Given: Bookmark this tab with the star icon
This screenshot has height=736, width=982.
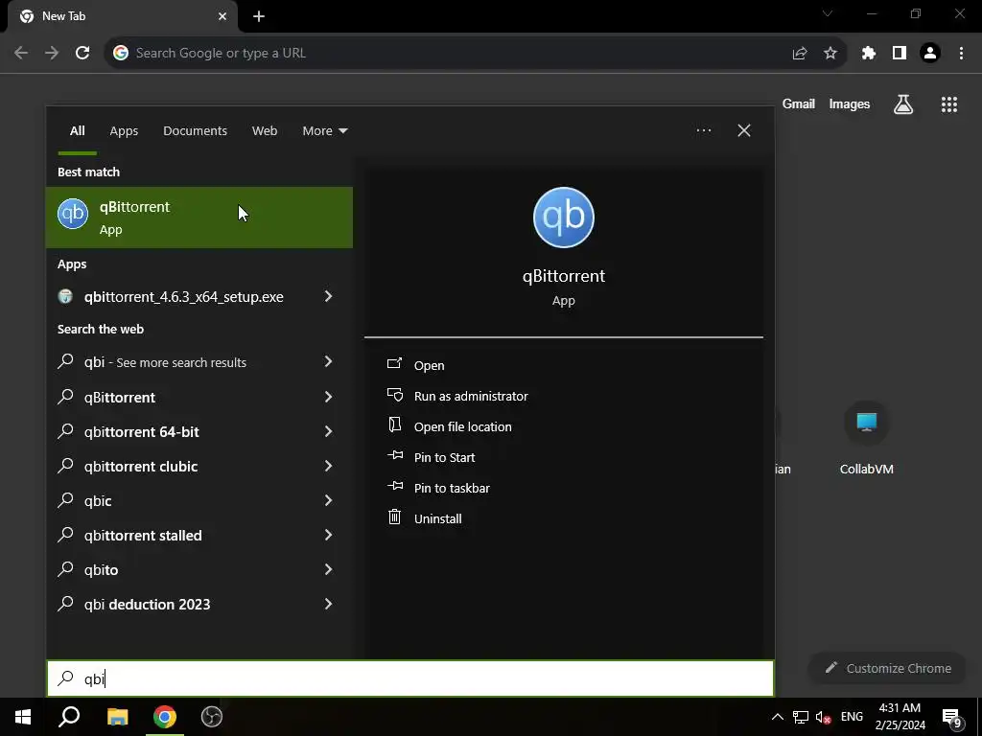Looking at the screenshot, I should 830,54.
